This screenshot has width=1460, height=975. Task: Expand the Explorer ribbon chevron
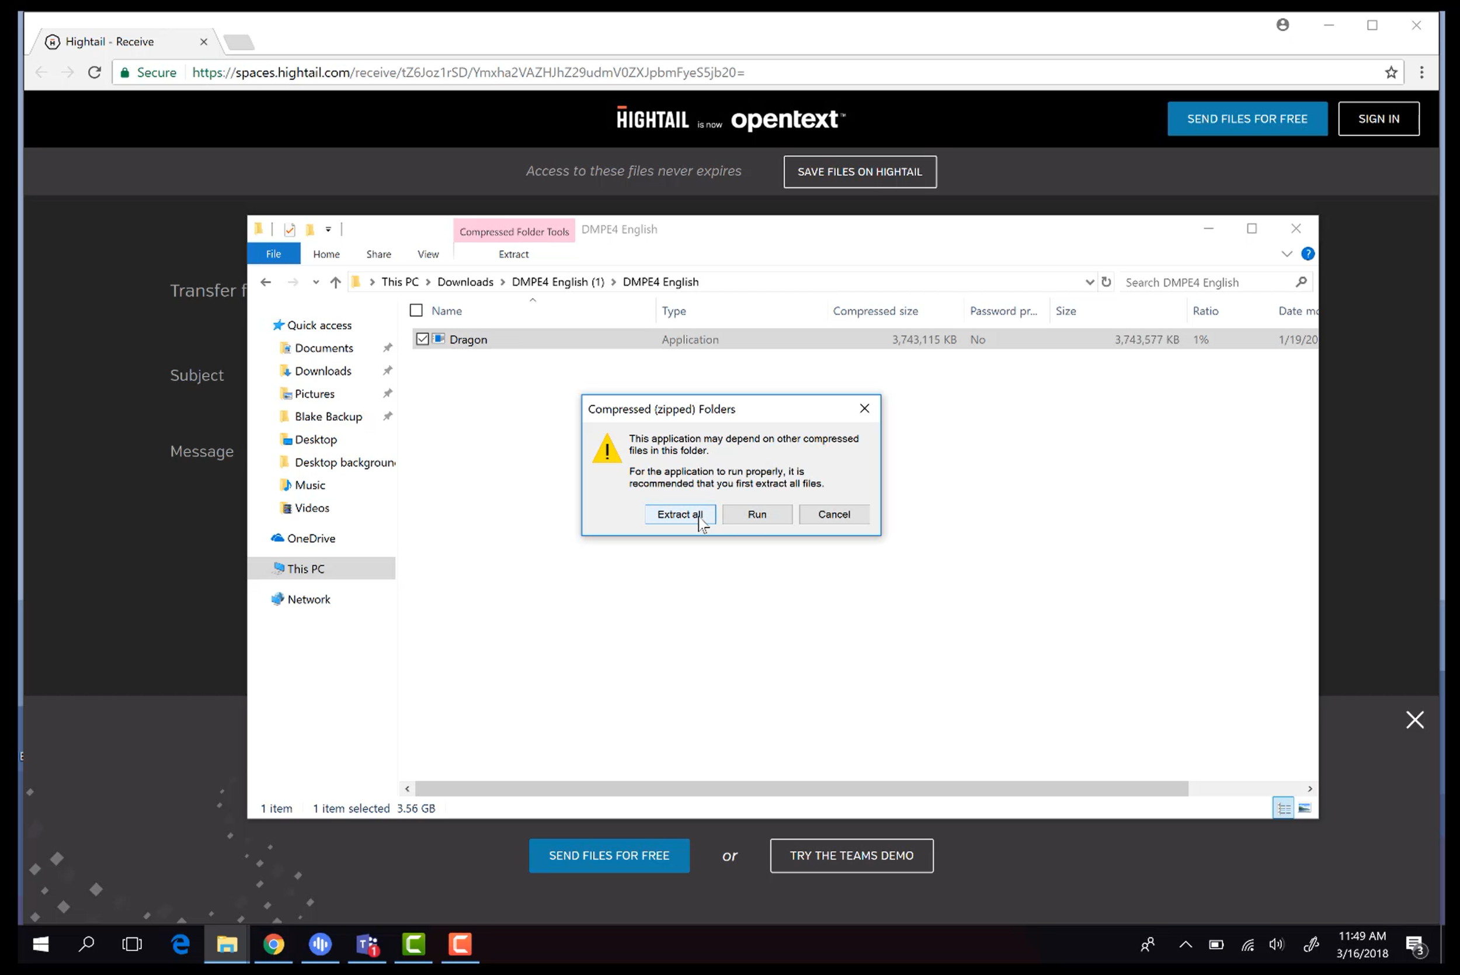(1287, 254)
